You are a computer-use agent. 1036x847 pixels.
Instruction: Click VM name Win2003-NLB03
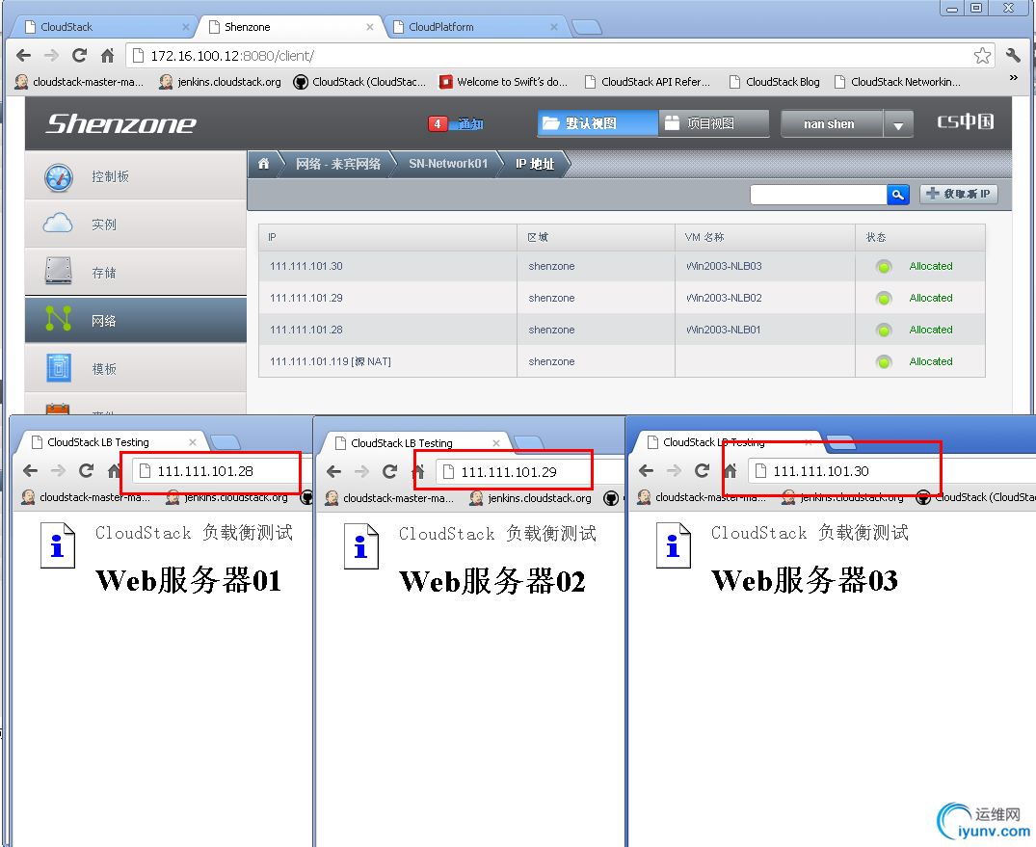point(724,266)
